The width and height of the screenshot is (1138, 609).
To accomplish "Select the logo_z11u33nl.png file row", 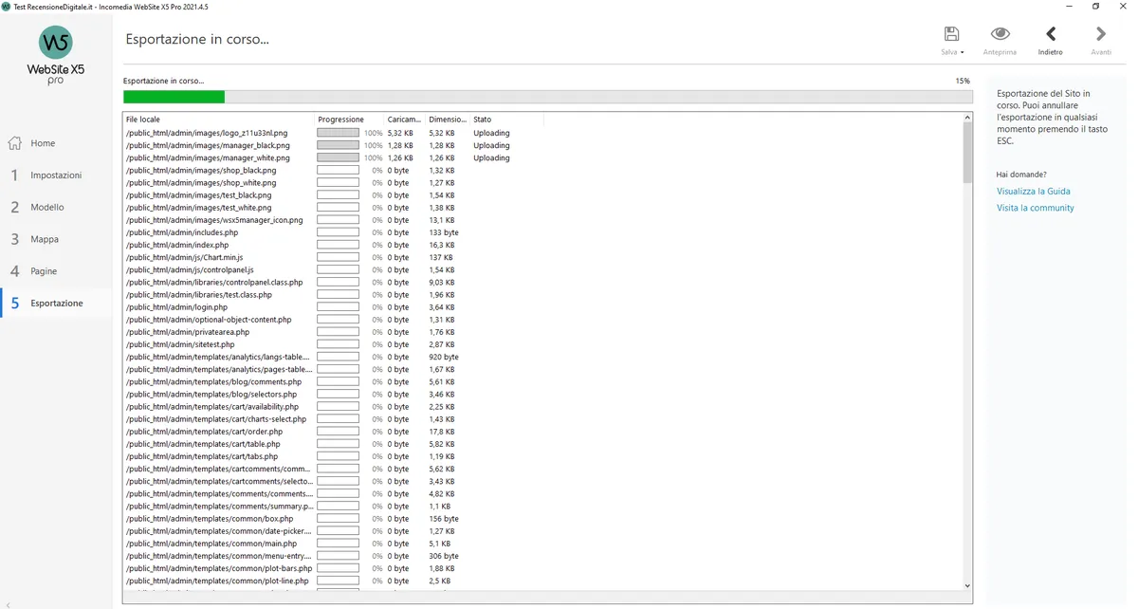I will click(x=542, y=133).
